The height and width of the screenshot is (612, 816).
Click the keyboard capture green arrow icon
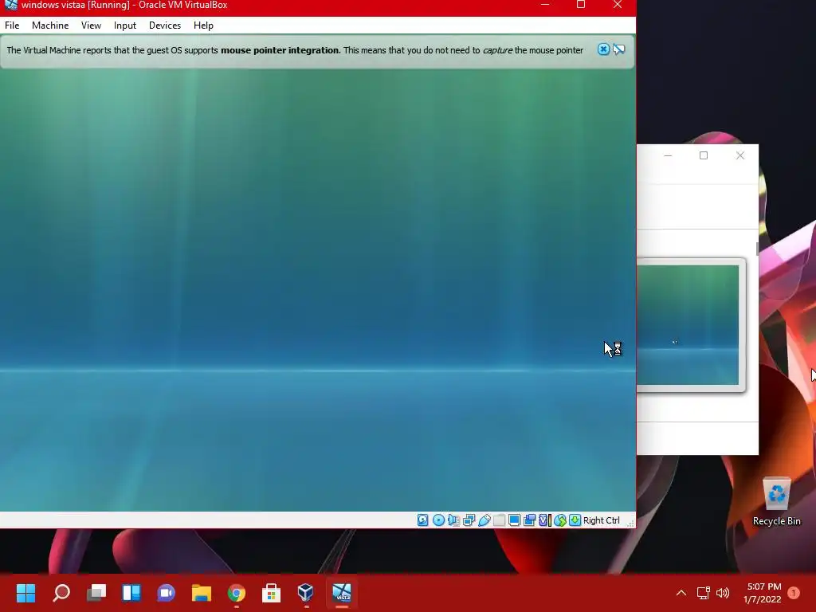pyautogui.click(x=575, y=520)
